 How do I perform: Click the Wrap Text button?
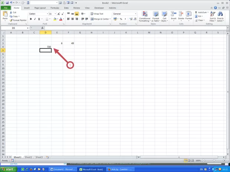[97, 14]
